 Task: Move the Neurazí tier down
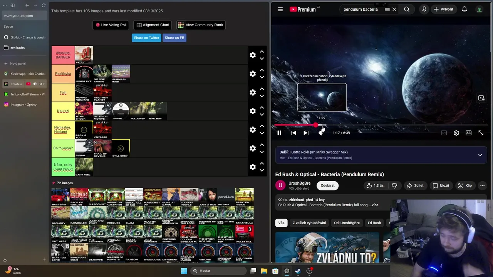(x=262, y=115)
